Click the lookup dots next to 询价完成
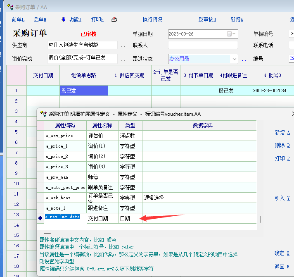294x277 pixels. [x=123, y=59]
